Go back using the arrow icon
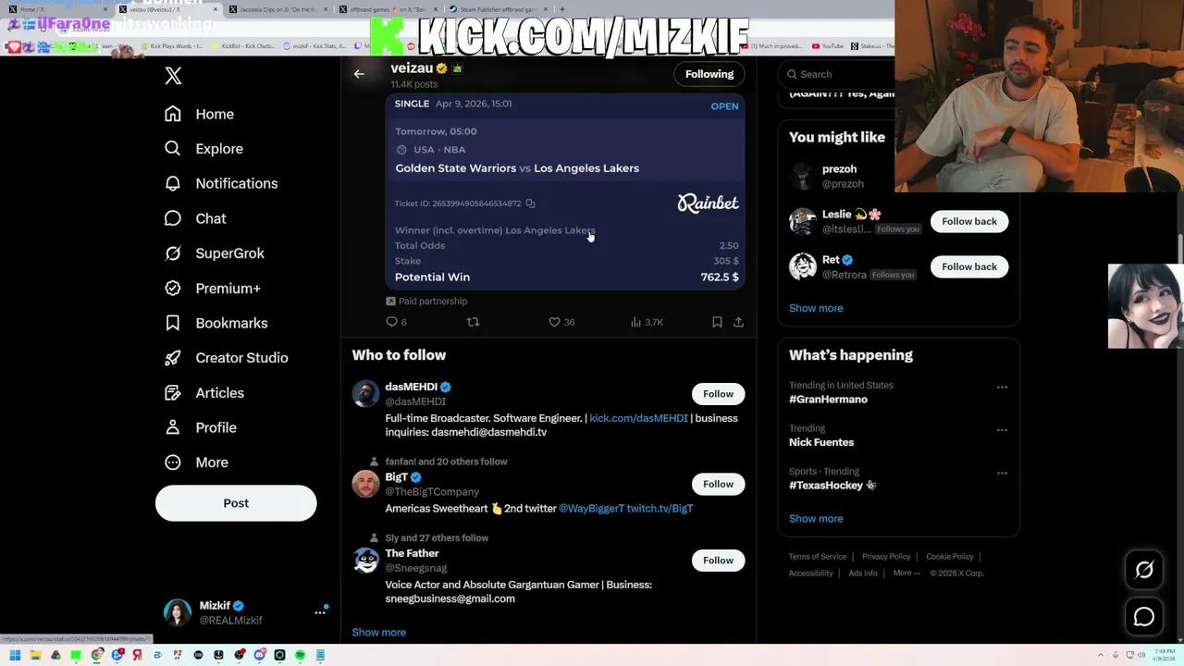Screen dimensions: 1184x666 pos(359,74)
